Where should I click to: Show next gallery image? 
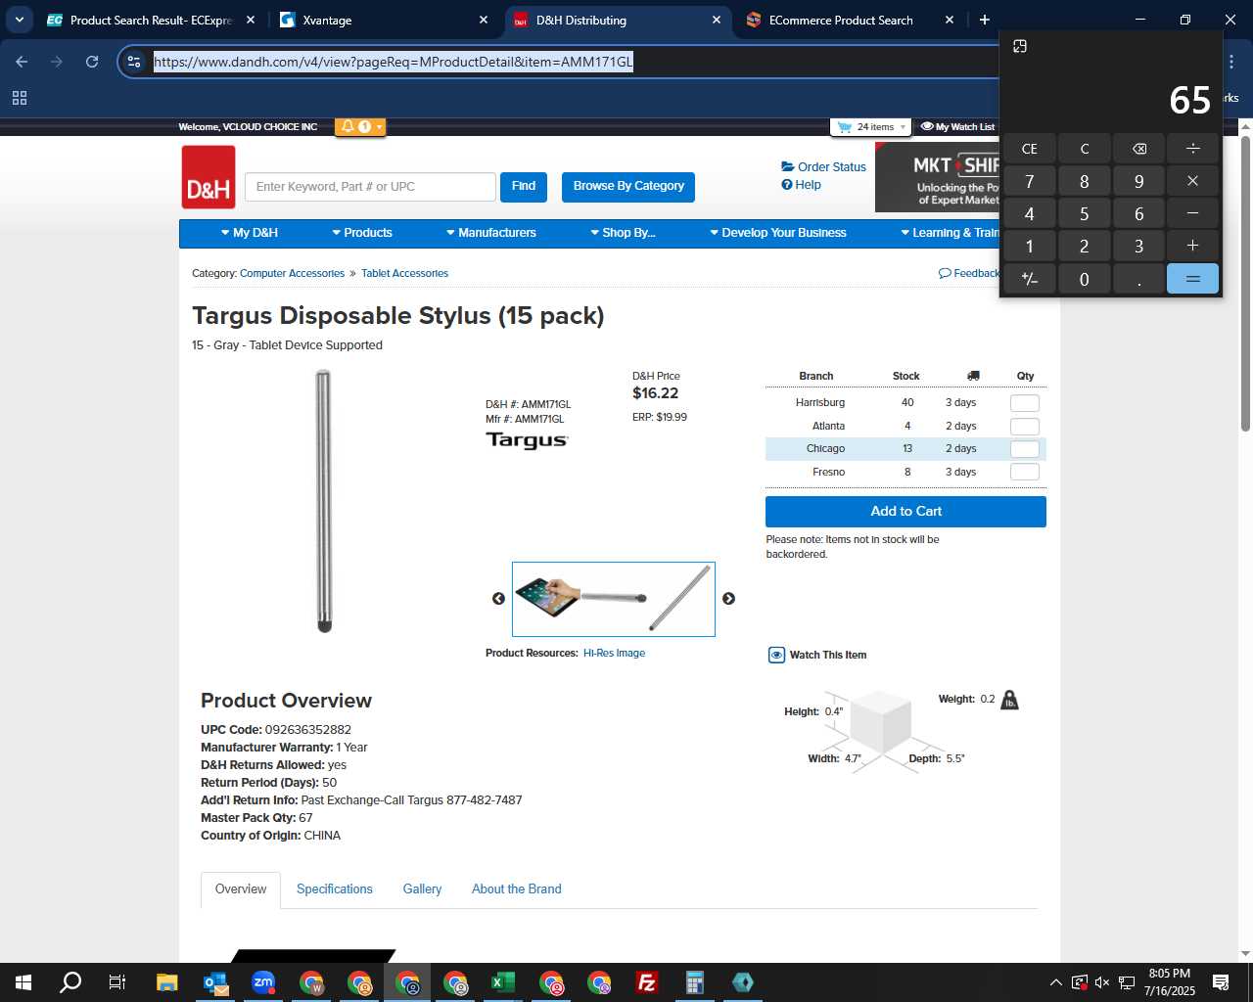point(728,599)
